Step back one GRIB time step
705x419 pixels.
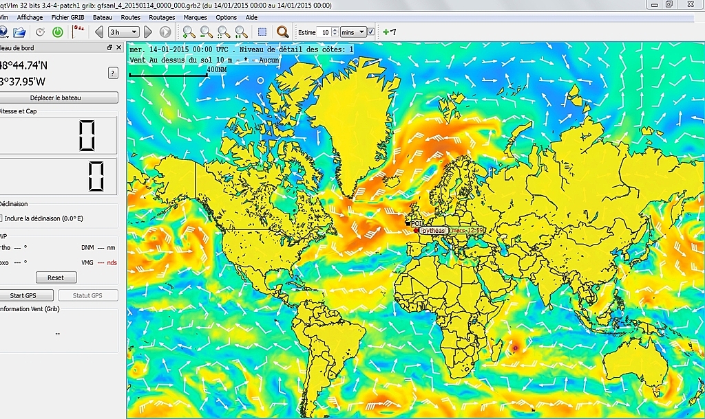pyautogui.click(x=99, y=32)
